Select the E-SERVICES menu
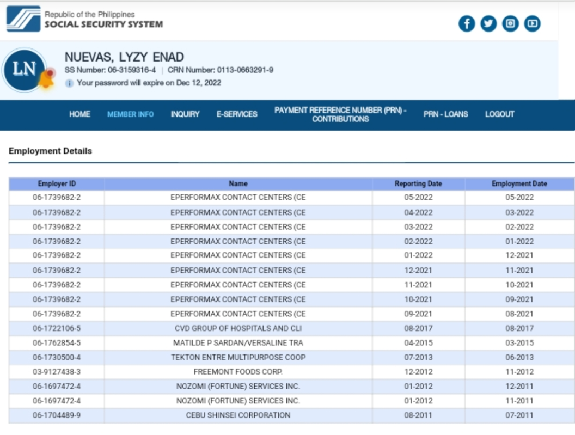The width and height of the screenshot is (575, 435). coord(237,114)
